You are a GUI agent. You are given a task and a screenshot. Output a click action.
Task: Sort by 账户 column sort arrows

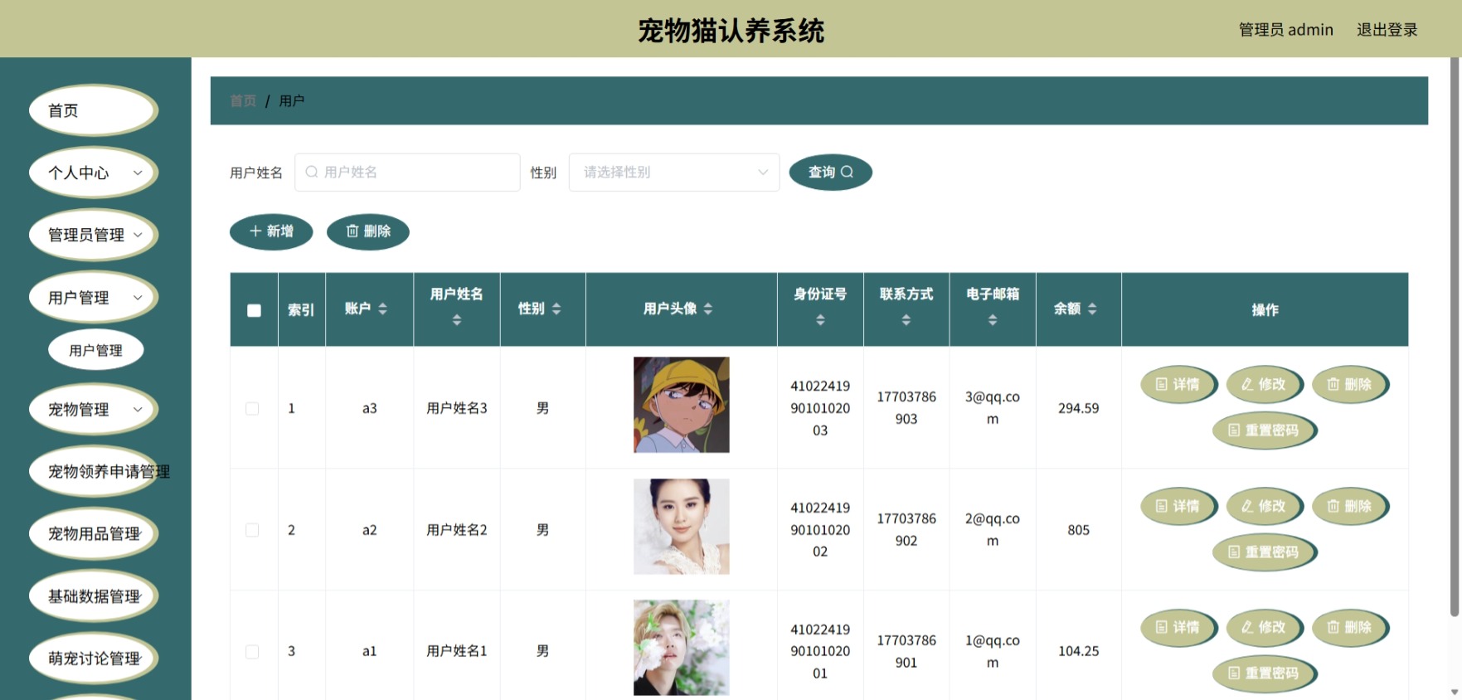tap(382, 309)
